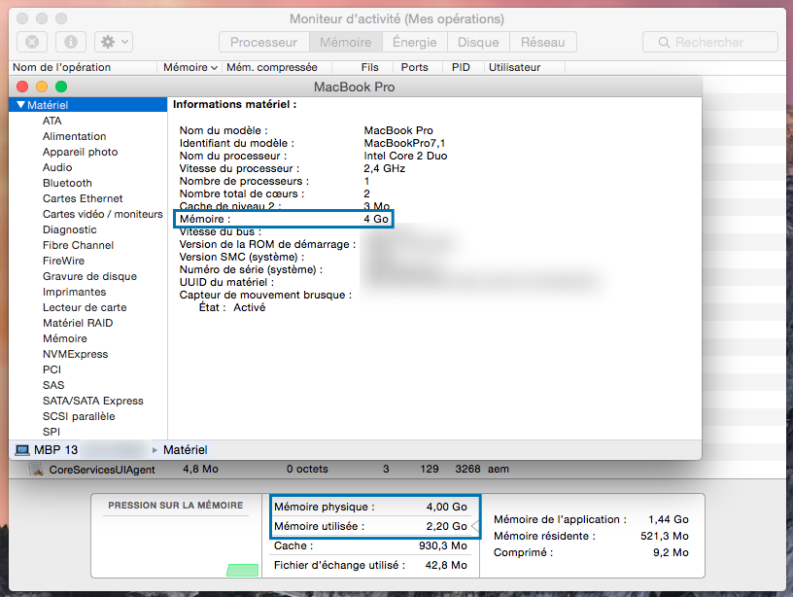Click the CoreServicesUIAgent process icon

tap(36, 469)
